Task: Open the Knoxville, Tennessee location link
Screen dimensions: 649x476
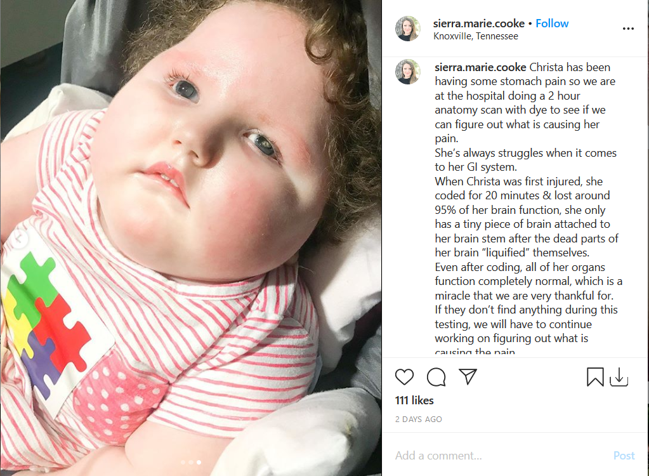Action: click(x=476, y=36)
